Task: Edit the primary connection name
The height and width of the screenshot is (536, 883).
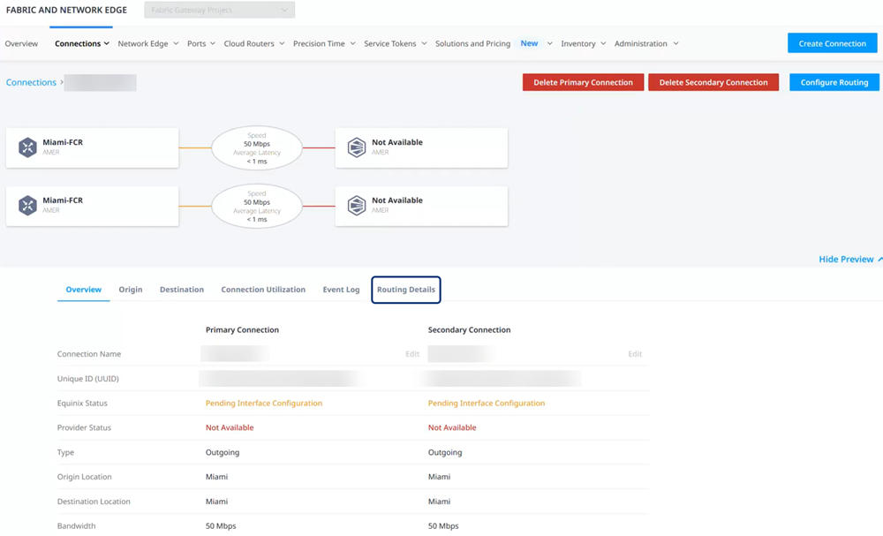Action: [412, 354]
